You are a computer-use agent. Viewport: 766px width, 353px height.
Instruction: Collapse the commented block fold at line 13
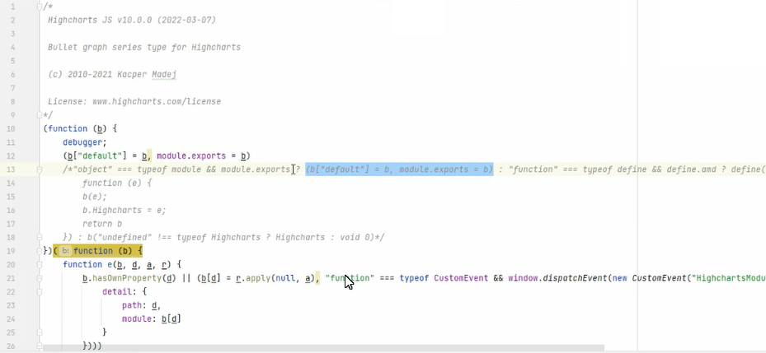pyautogui.click(x=39, y=170)
